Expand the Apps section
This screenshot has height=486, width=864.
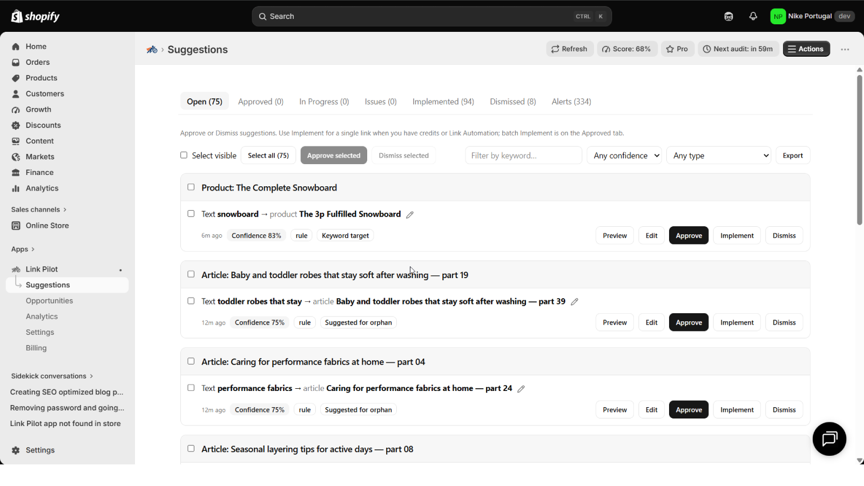[x=23, y=249]
